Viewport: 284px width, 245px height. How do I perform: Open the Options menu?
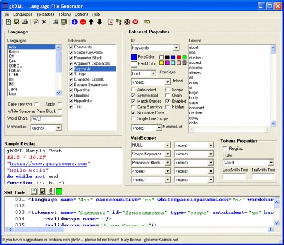pyautogui.click(x=81, y=14)
